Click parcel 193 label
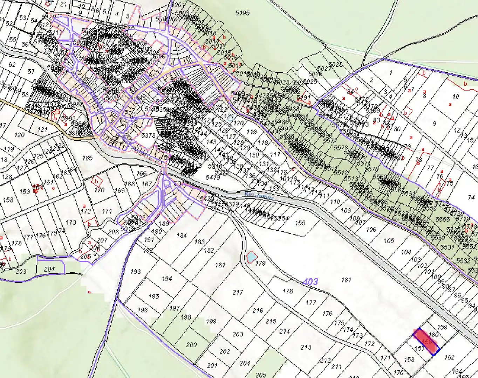 pyautogui.click(x=136, y=271)
